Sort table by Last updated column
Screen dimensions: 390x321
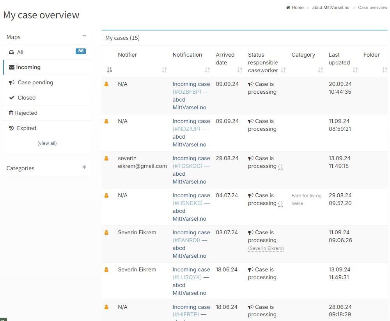tap(355, 70)
